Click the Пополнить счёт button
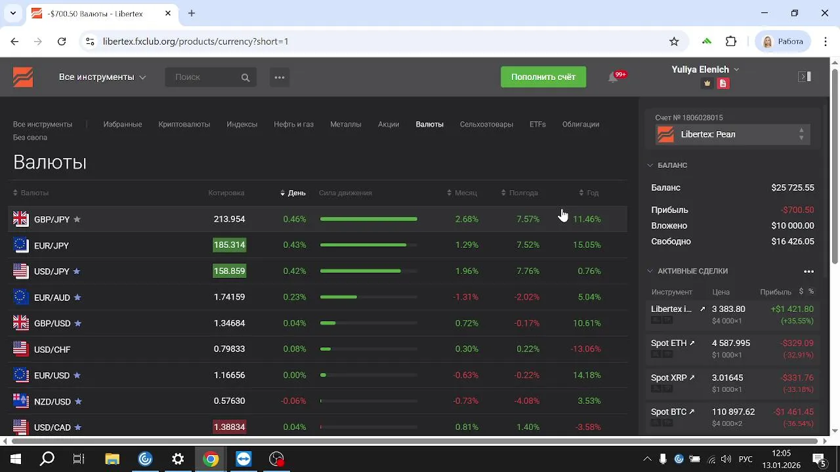 543,77
